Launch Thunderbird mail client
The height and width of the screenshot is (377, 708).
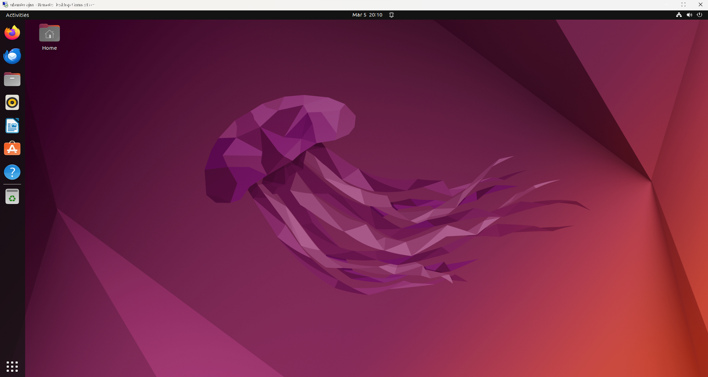click(12, 56)
